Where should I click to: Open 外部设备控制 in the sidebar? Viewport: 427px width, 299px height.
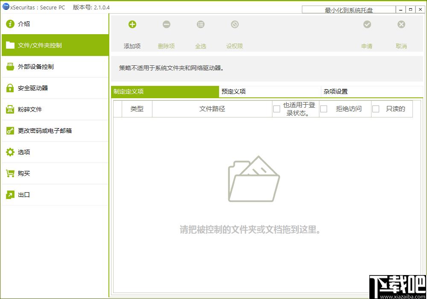[55, 67]
